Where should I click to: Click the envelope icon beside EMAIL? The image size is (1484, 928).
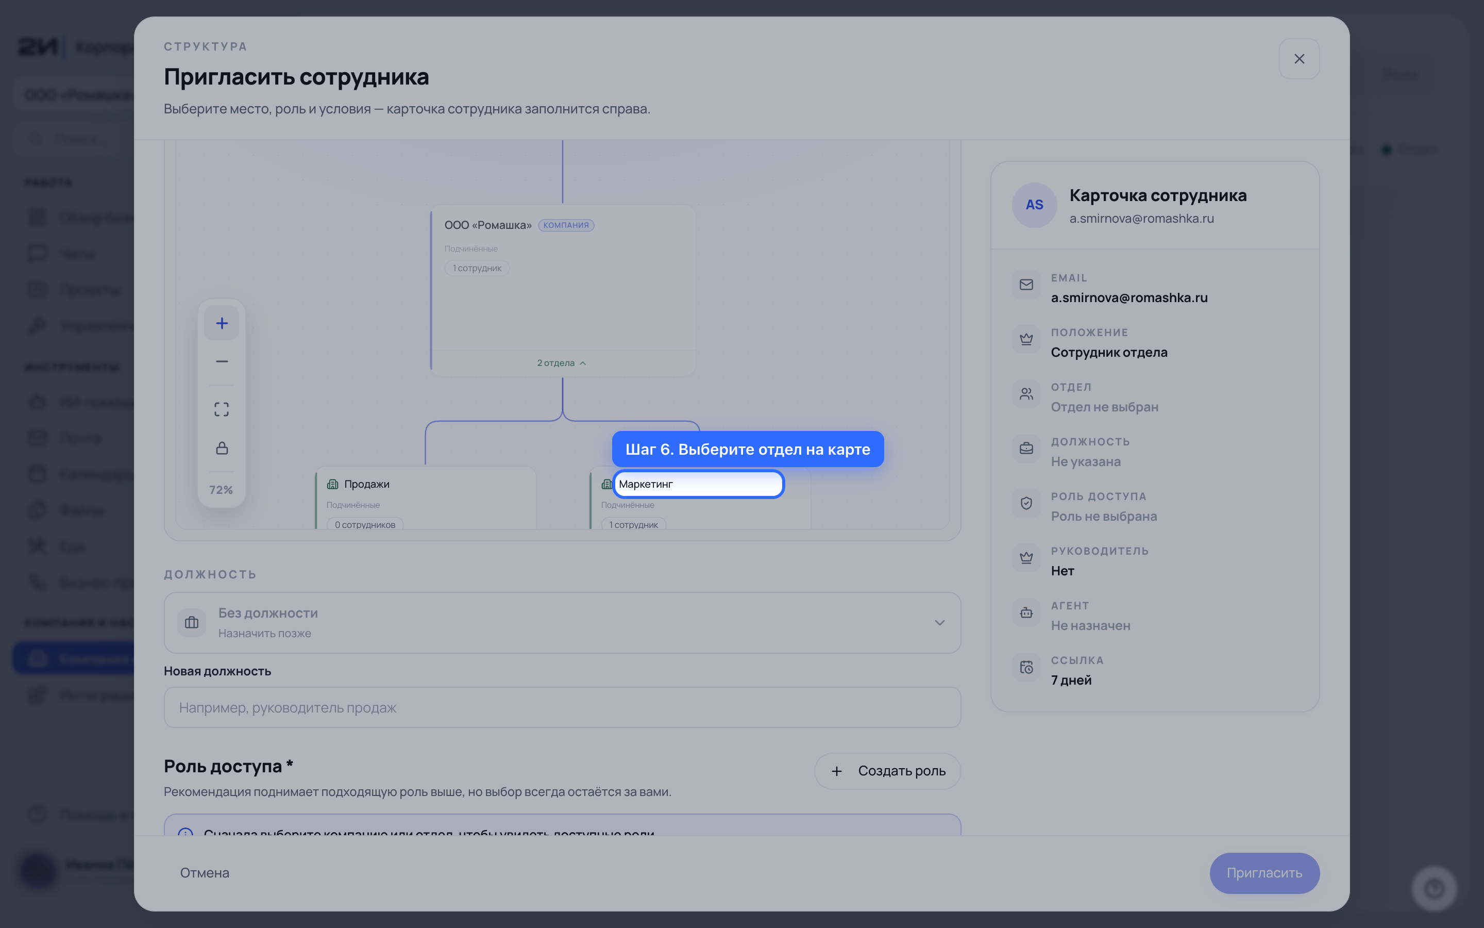click(1026, 284)
